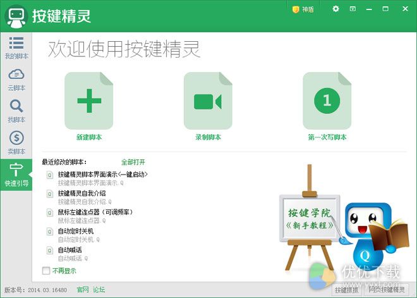Image resolution: width=417 pixels, height=298 pixels.
Task: Click the mini-mode icon beside the settings gear
Action: pos(353,9)
